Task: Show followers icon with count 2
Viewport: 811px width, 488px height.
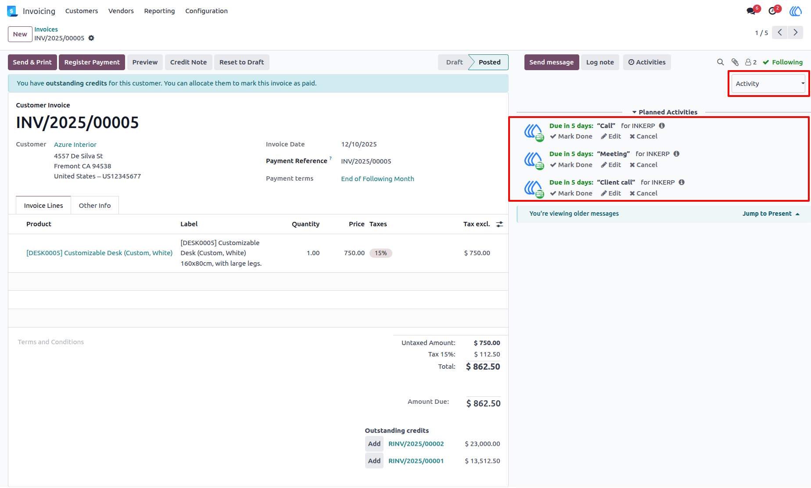Action: [x=751, y=62]
